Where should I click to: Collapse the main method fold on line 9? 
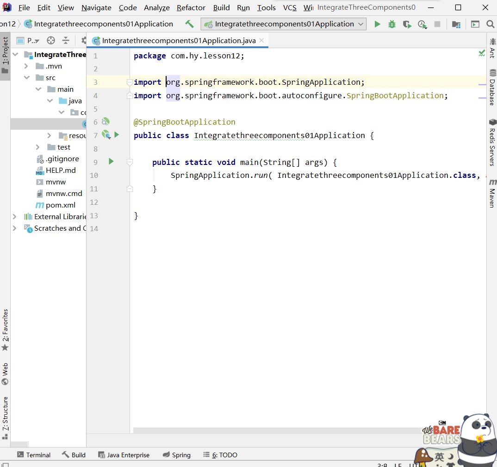129,163
